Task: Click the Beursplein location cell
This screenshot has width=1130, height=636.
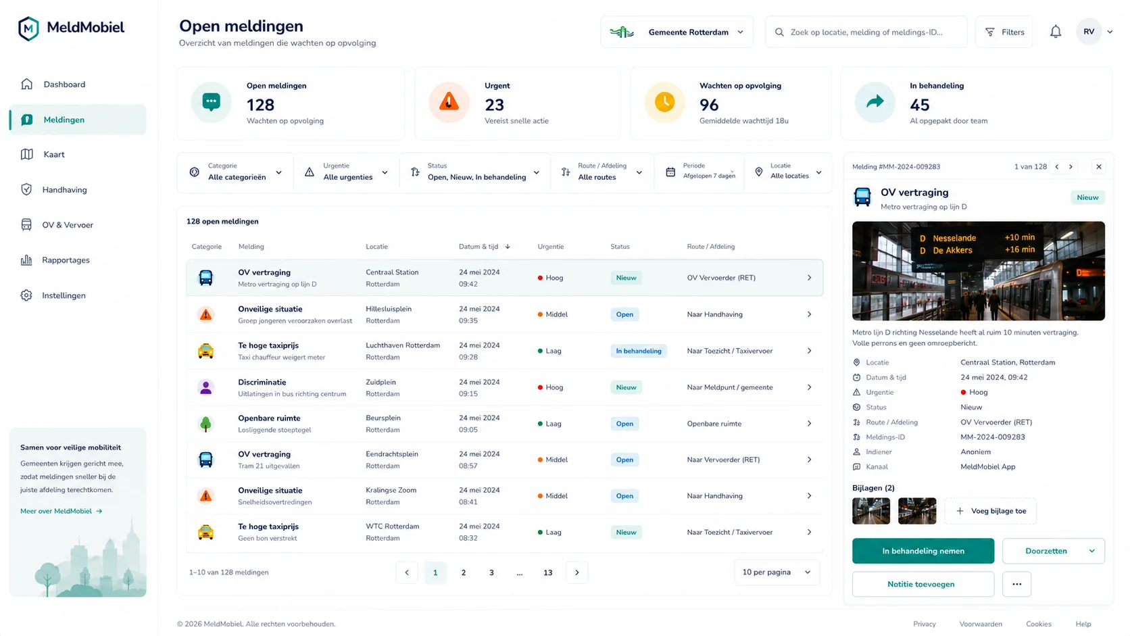Action: pos(384,424)
